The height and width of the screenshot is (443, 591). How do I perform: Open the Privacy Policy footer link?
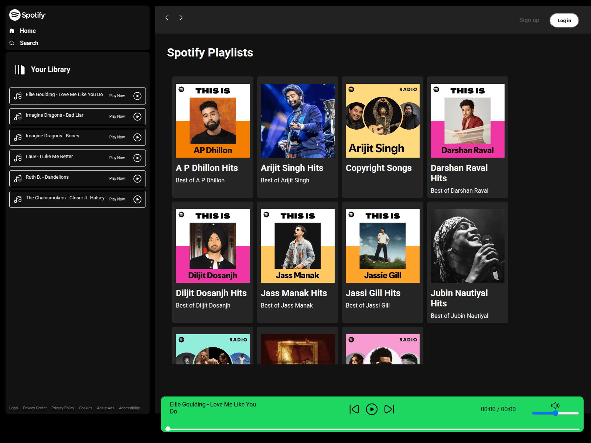coord(63,408)
